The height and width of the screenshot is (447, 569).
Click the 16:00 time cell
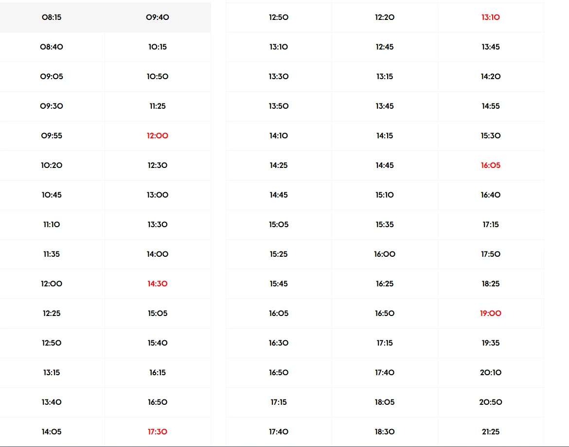pyautogui.click(x=385, y=254)
